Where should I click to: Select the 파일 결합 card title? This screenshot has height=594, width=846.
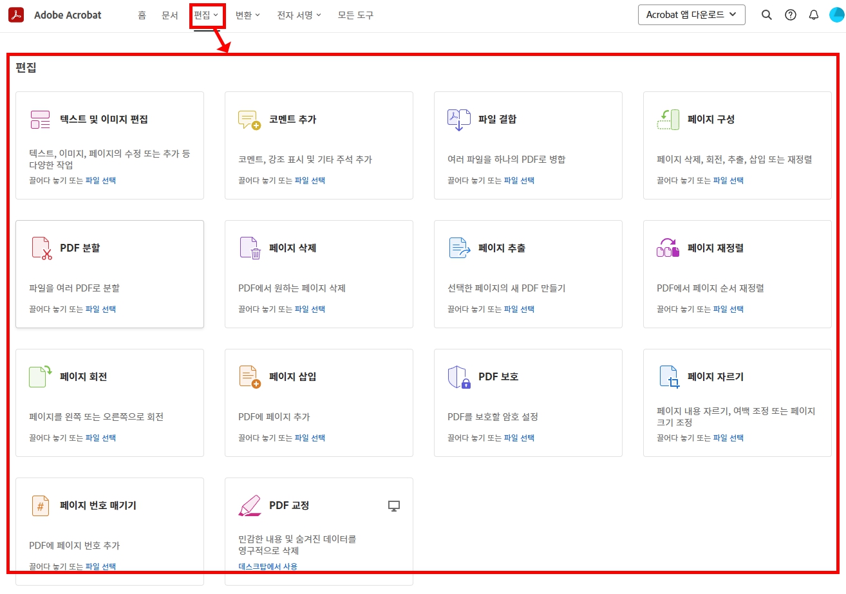(498, 119)
